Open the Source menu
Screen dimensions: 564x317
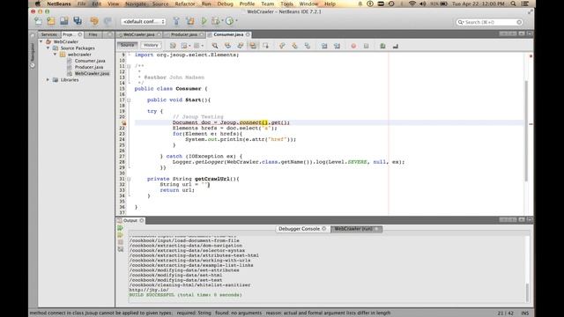coord(160,4)
